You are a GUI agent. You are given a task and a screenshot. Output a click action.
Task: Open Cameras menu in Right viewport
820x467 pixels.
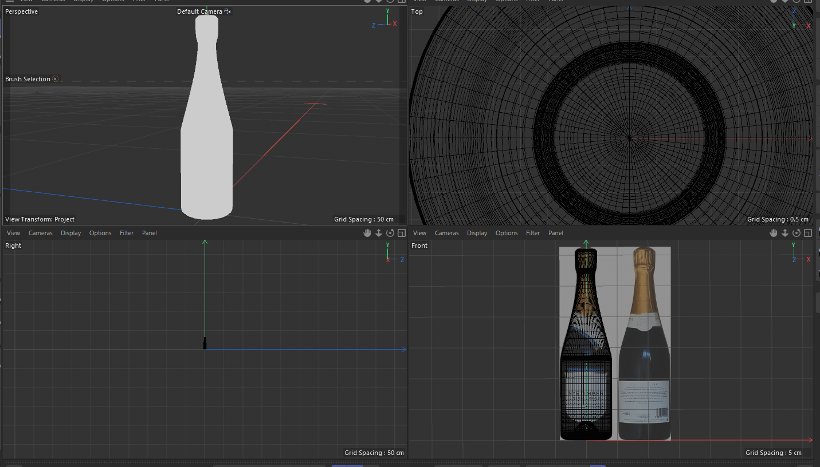(x=40, y=233)
